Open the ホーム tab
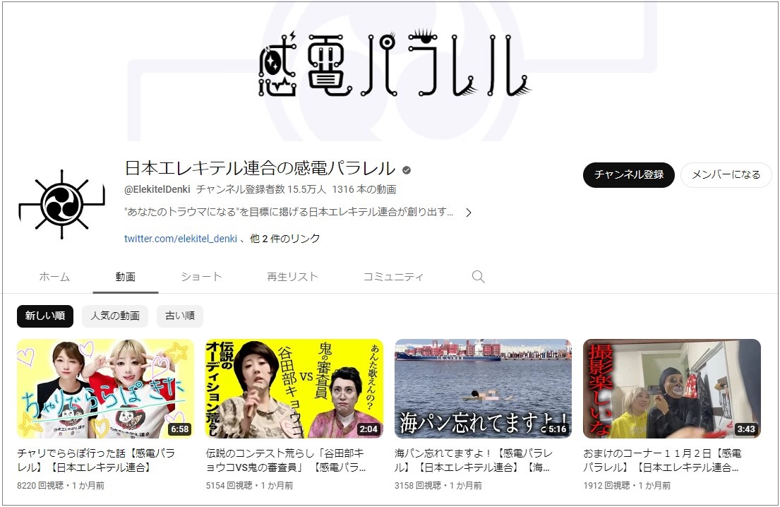This screenshot has height=507, width=780. click(54, 277)
